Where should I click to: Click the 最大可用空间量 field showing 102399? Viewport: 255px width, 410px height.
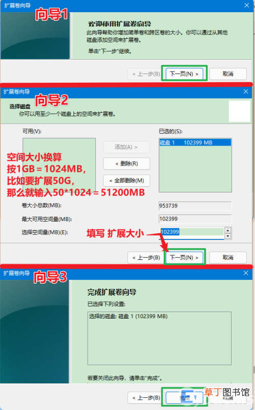(x=195, y=219)
